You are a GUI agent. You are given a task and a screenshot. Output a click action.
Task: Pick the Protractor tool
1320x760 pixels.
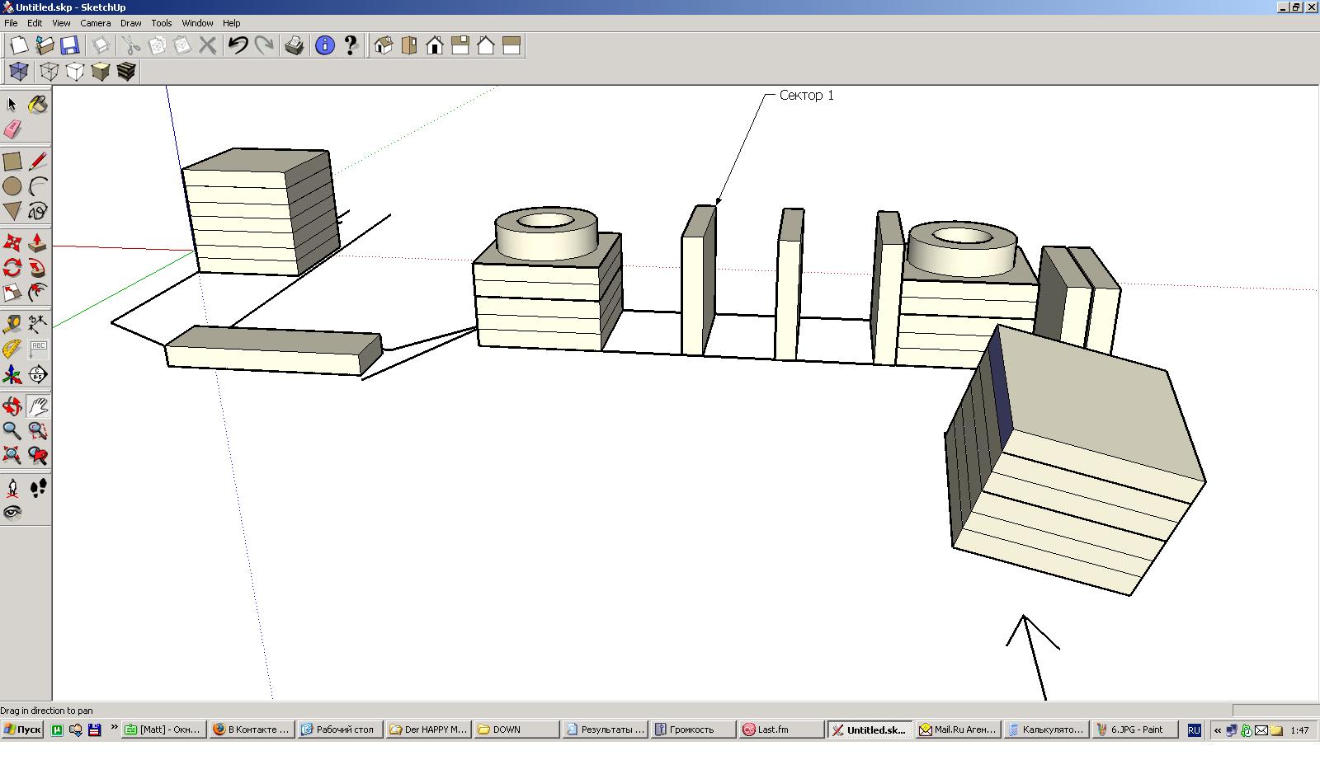[12, 350]
